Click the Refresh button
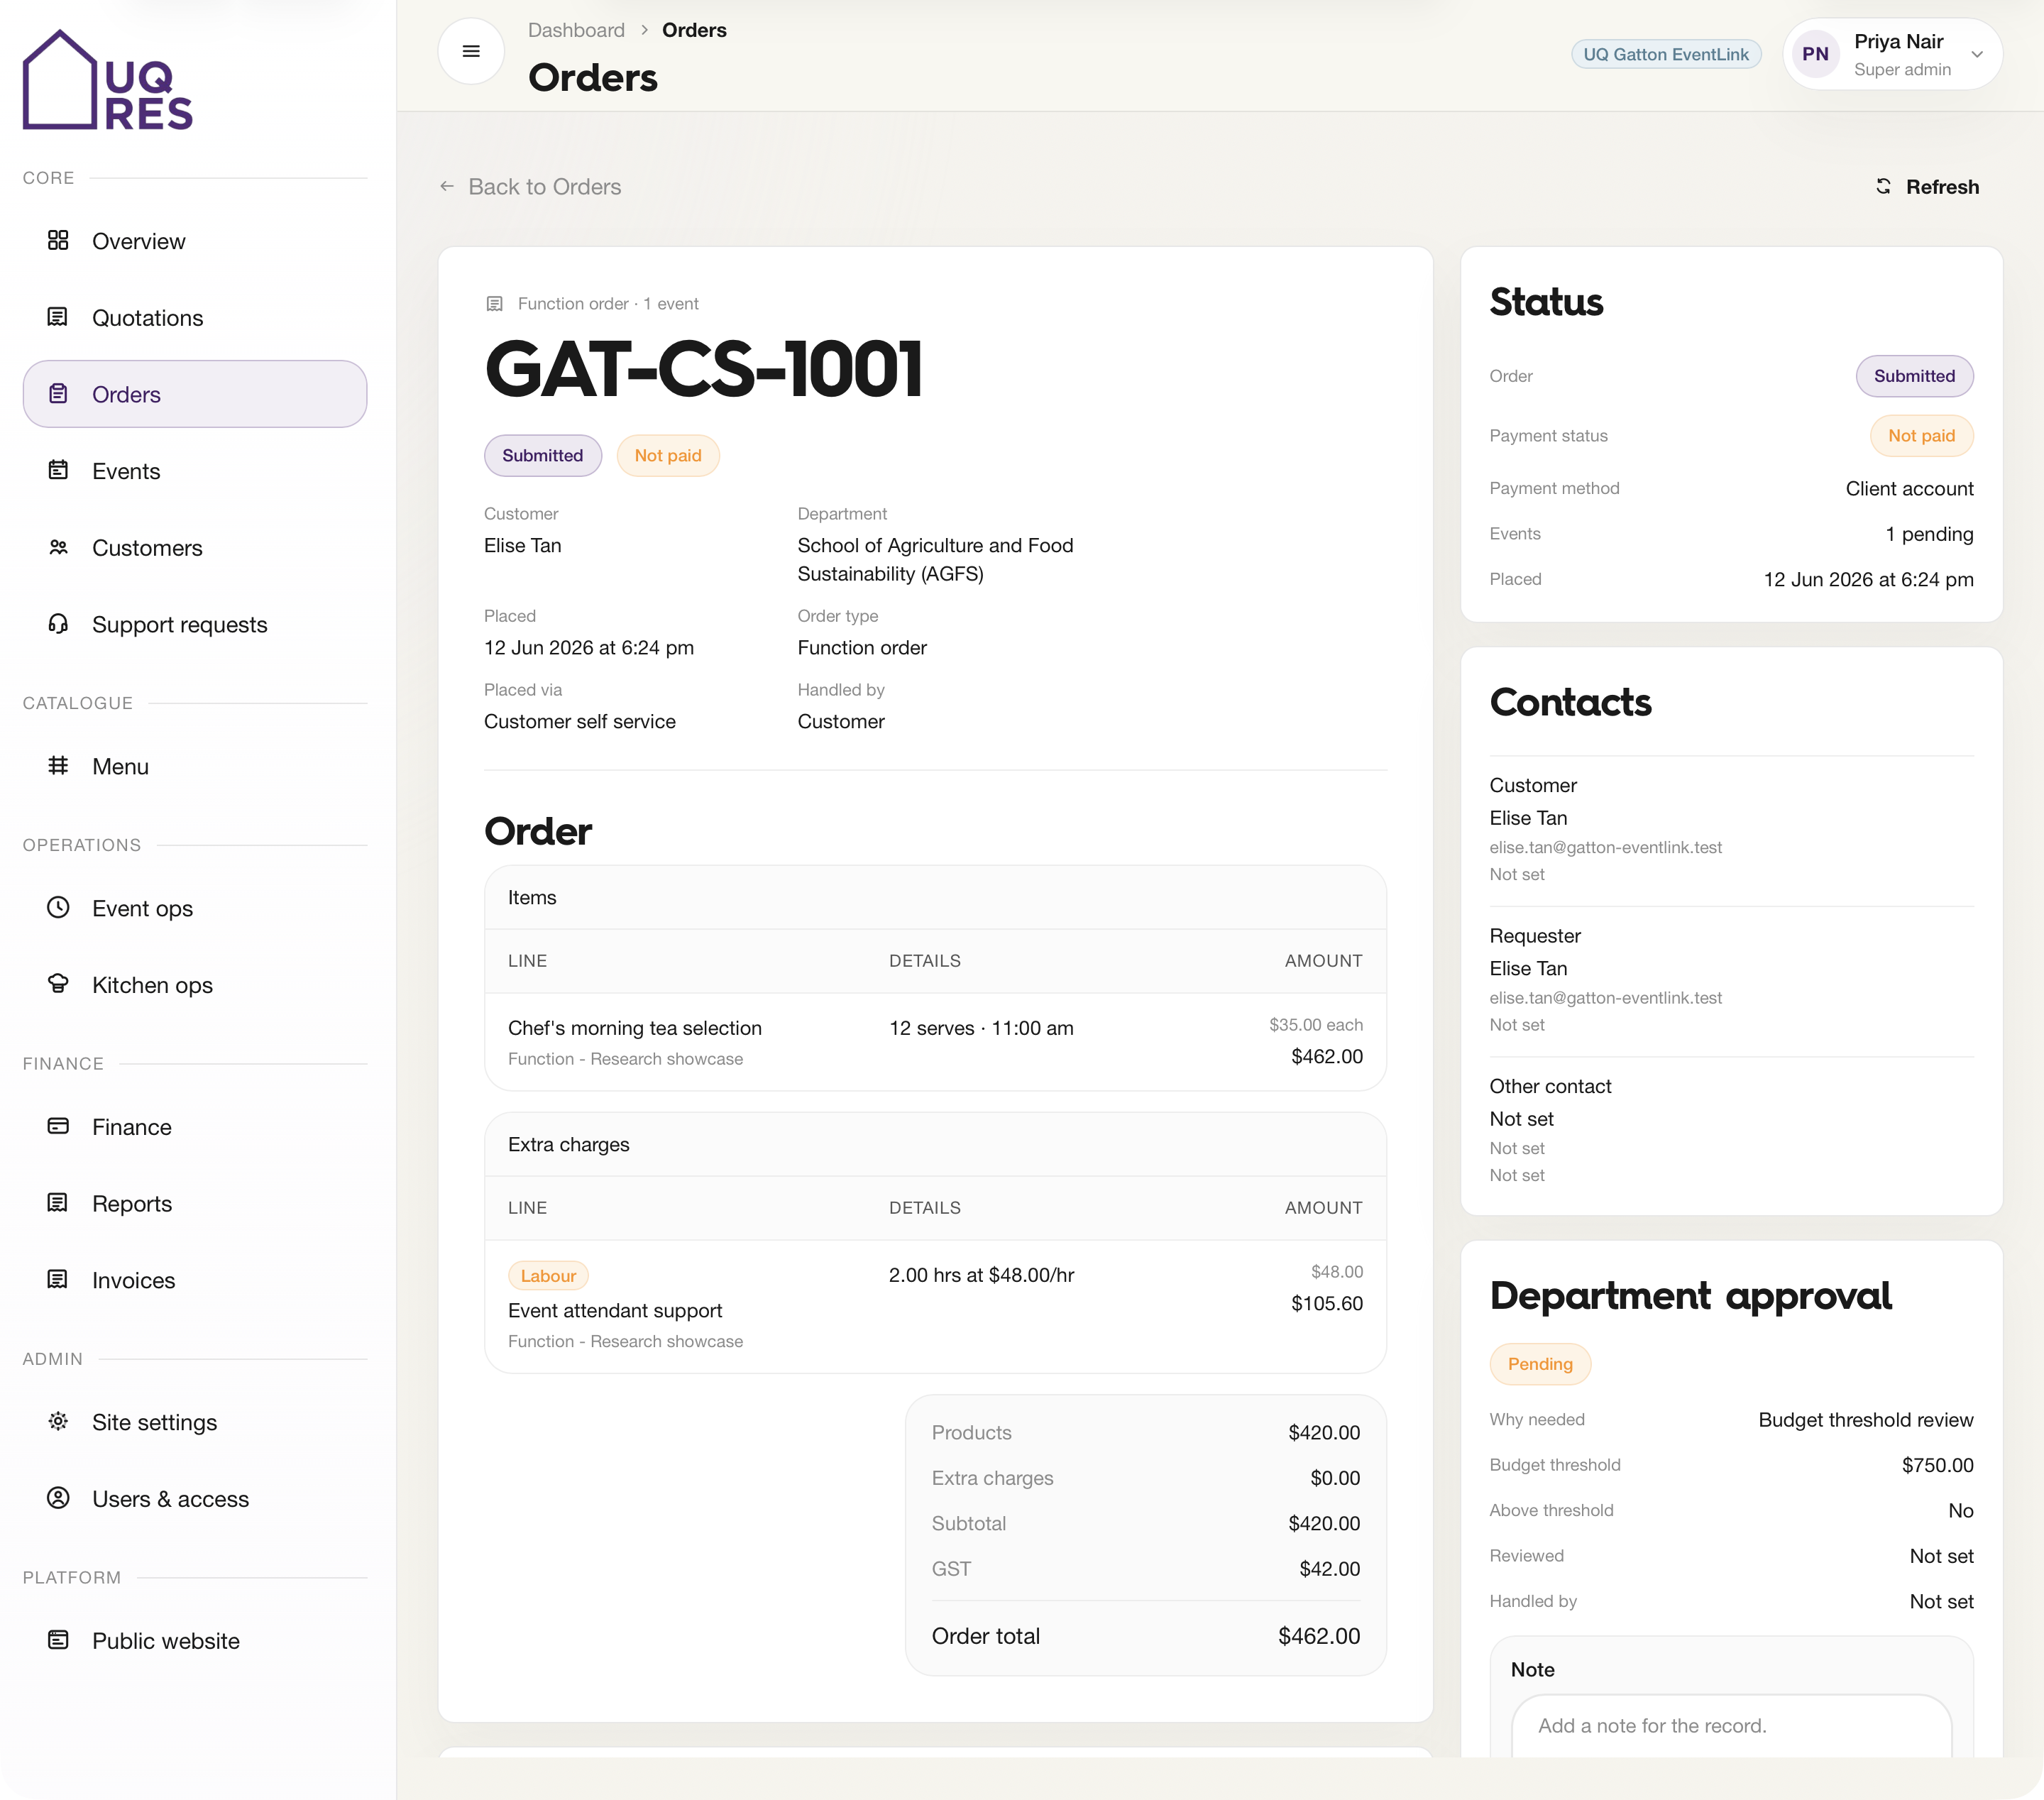This screenshot has height=1800, width=2044. click(x=1927, y=187)
